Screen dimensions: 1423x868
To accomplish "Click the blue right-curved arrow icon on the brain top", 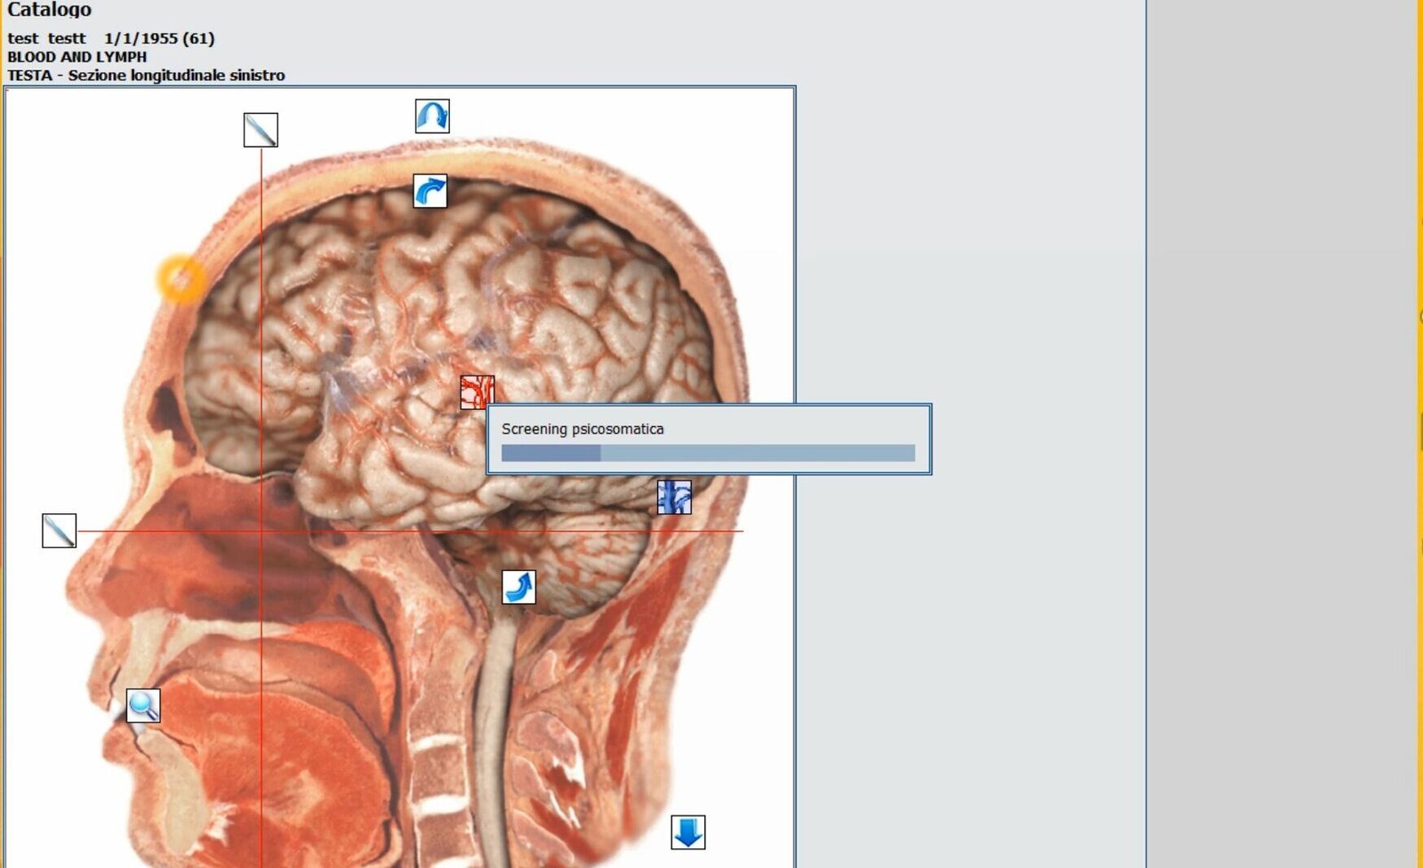I will 430,191.
